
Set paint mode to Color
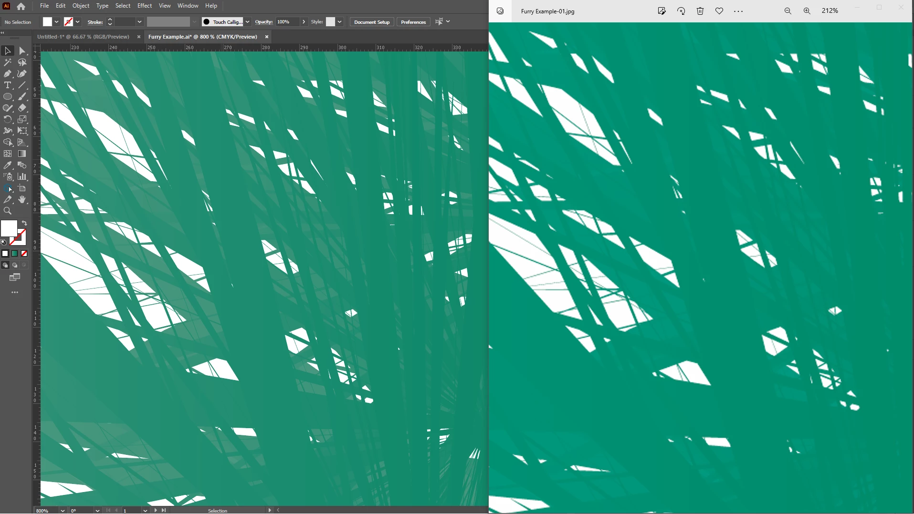[x=5, y=254]
